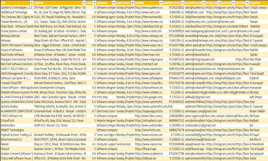Open the address column filter dropdown
The height and width of the screenshot is (161, 268).
84,3
